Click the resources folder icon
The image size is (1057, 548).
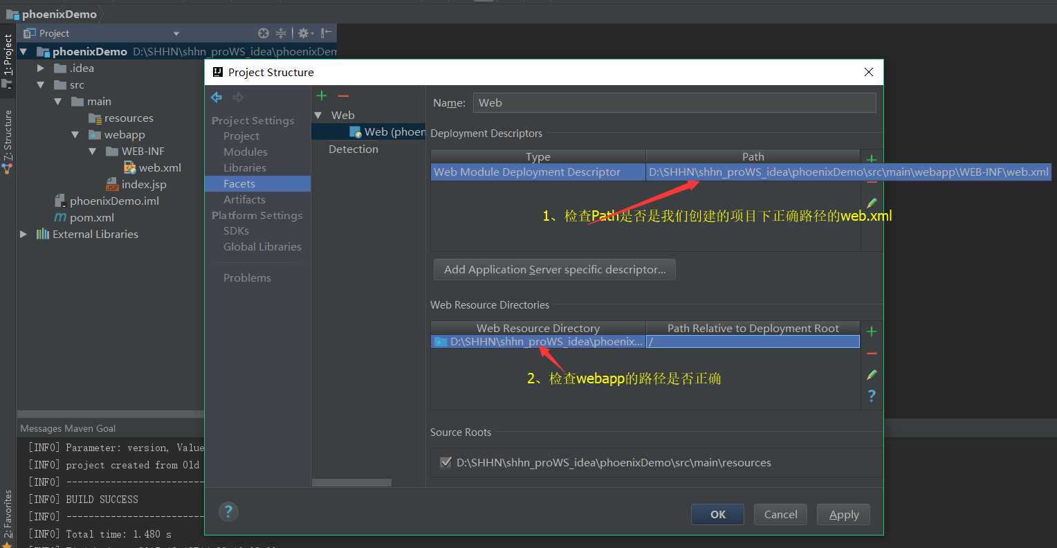click(x=95, y=118)
